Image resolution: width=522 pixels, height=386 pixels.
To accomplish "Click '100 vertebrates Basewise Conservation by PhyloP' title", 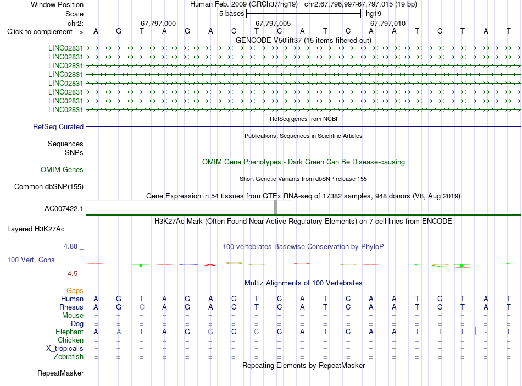I will tap(303, 246).
